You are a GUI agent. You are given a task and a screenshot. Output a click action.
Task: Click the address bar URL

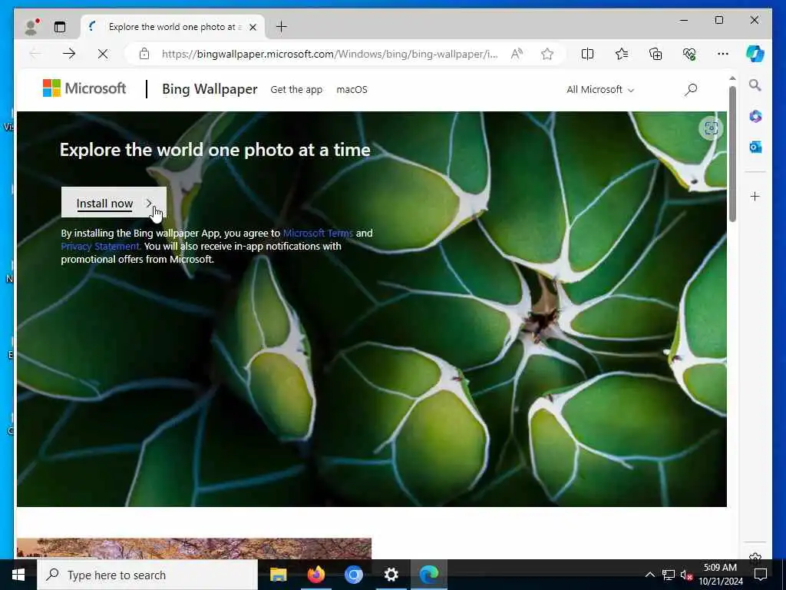(x=329, y=54)
